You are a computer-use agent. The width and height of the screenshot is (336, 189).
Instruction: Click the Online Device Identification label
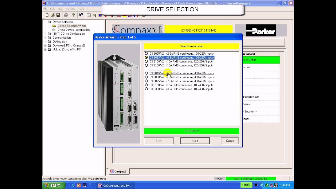click(73, 30)
